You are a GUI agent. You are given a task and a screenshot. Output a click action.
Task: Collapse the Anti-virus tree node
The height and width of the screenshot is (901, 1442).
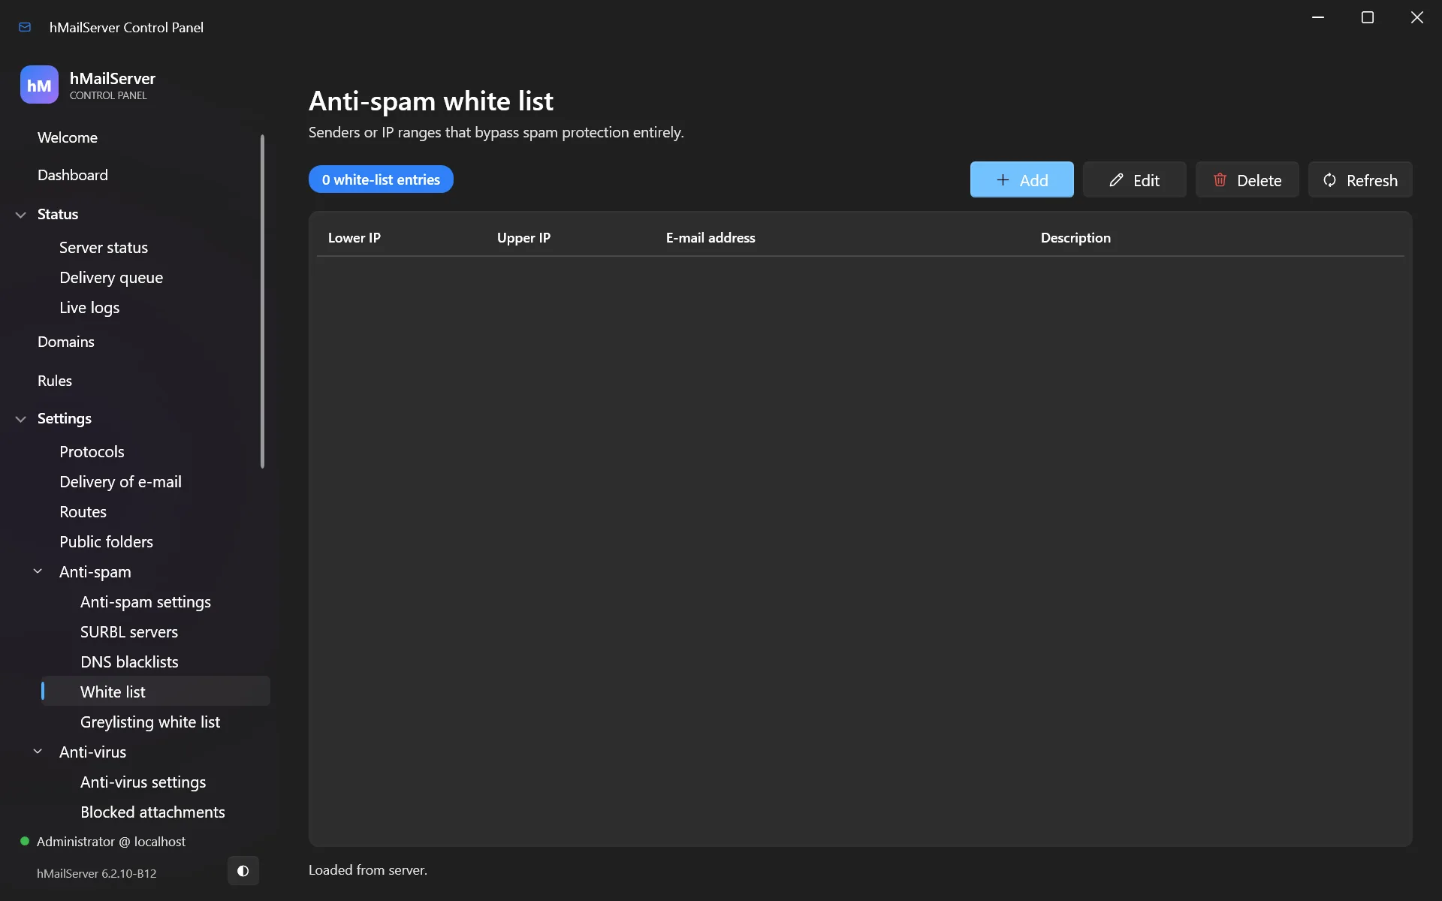[x=38, y=752]
